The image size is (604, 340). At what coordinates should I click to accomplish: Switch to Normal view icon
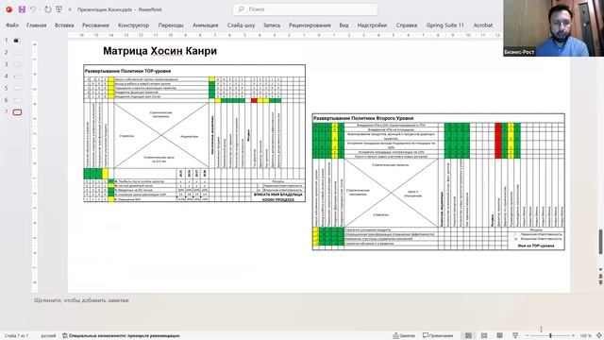point(468,336)
